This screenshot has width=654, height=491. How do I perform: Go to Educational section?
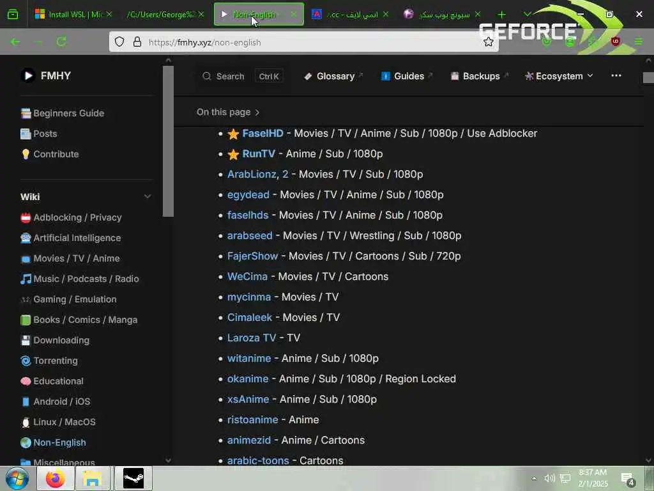52,381
